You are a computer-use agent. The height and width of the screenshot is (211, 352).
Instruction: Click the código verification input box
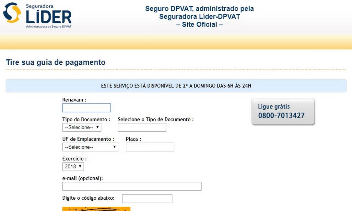point(147,198)
